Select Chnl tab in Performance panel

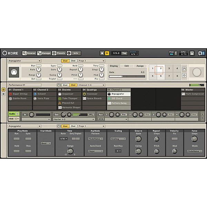tap(73, 85)
